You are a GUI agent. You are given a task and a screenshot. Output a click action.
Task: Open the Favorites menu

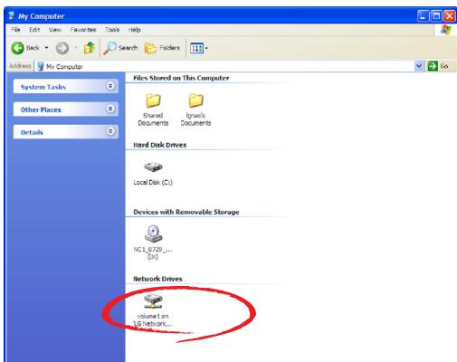[83, 30]
